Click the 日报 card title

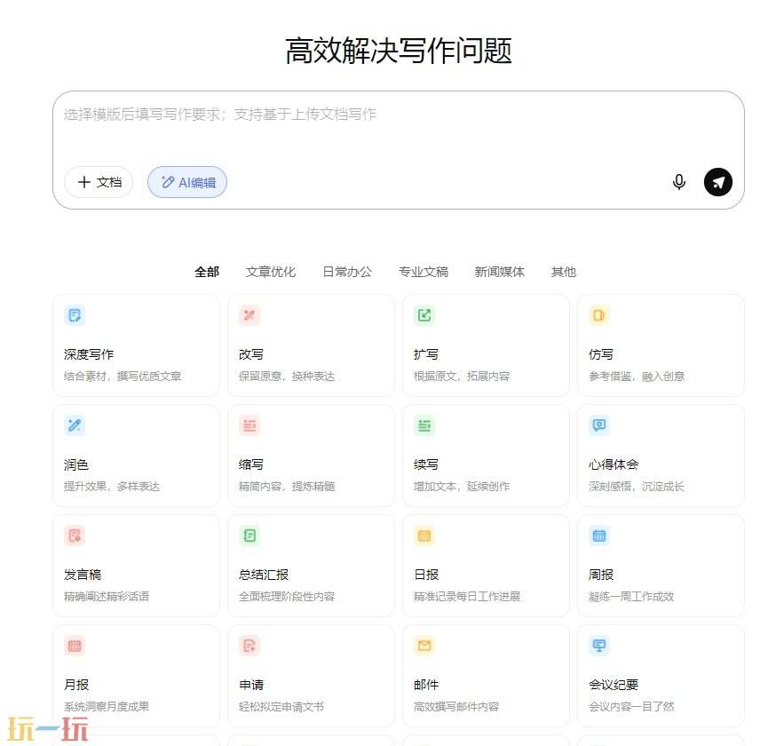click(426, 574)
